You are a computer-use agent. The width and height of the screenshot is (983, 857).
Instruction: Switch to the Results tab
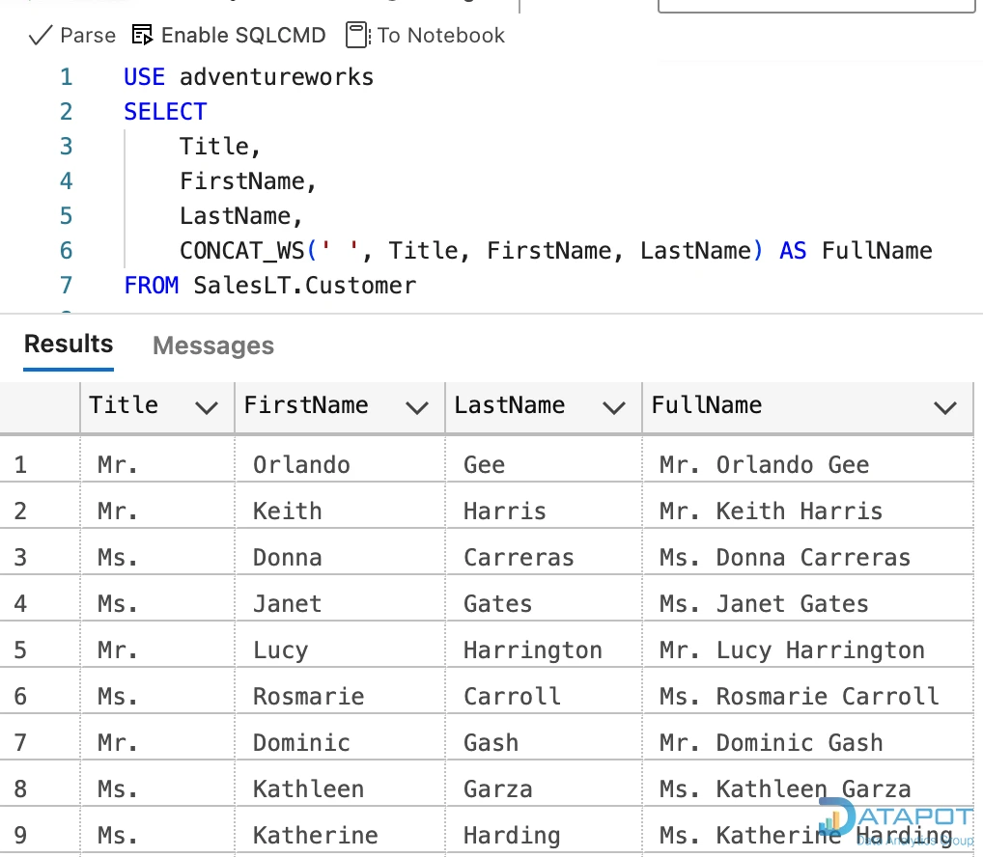69,344
